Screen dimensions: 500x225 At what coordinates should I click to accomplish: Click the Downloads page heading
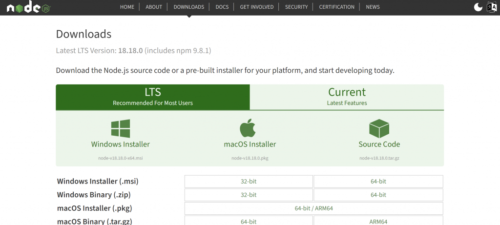click(x=83, y=34)
